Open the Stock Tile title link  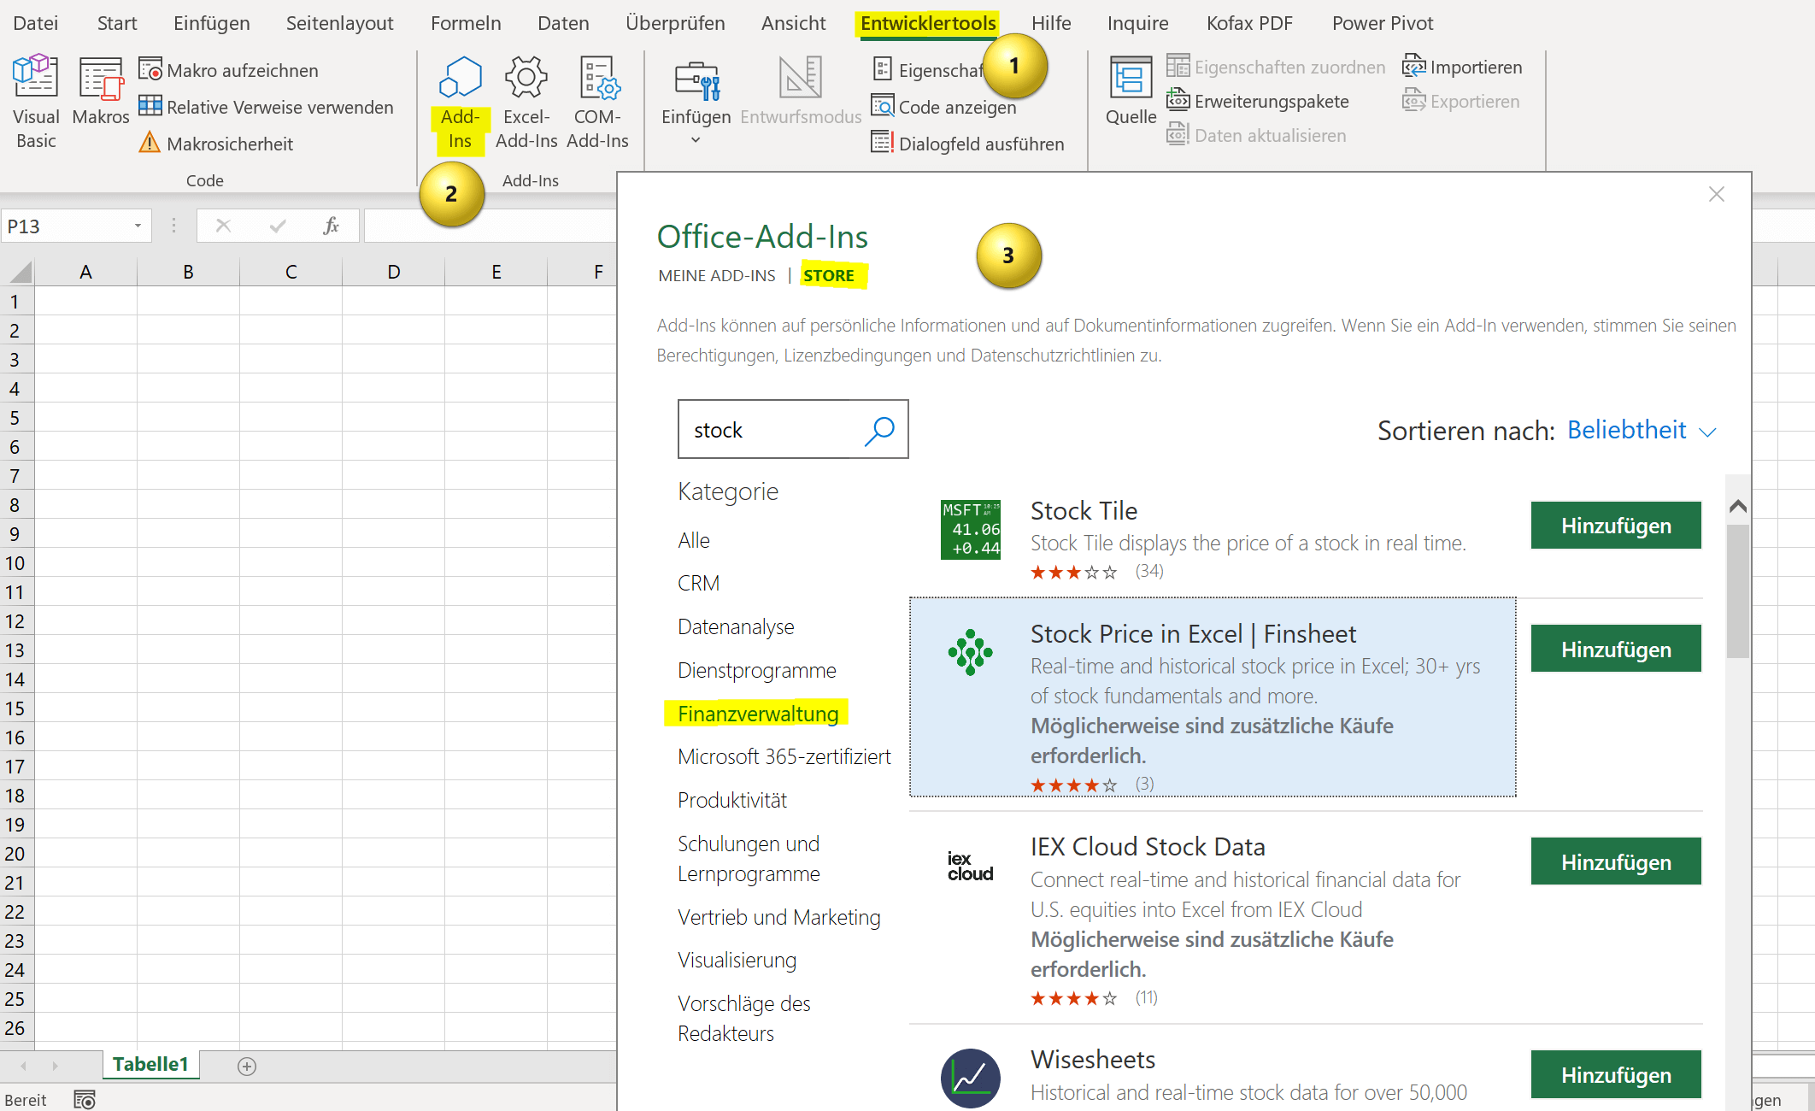[1084, 510]
